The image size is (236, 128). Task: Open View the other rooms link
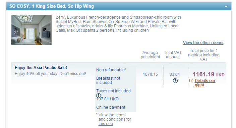point(203,43)
